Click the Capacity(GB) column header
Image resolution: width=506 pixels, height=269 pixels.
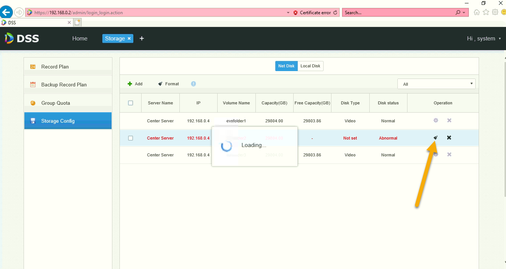pyautogui.click(x=275, y=103)
